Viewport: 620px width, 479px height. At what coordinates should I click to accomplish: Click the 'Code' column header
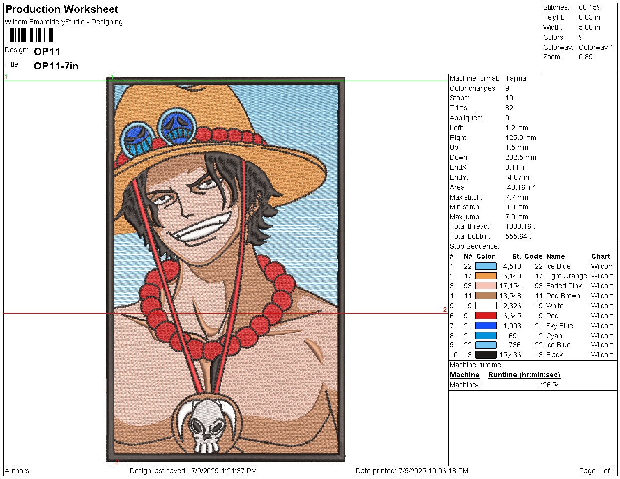[533, 256]
